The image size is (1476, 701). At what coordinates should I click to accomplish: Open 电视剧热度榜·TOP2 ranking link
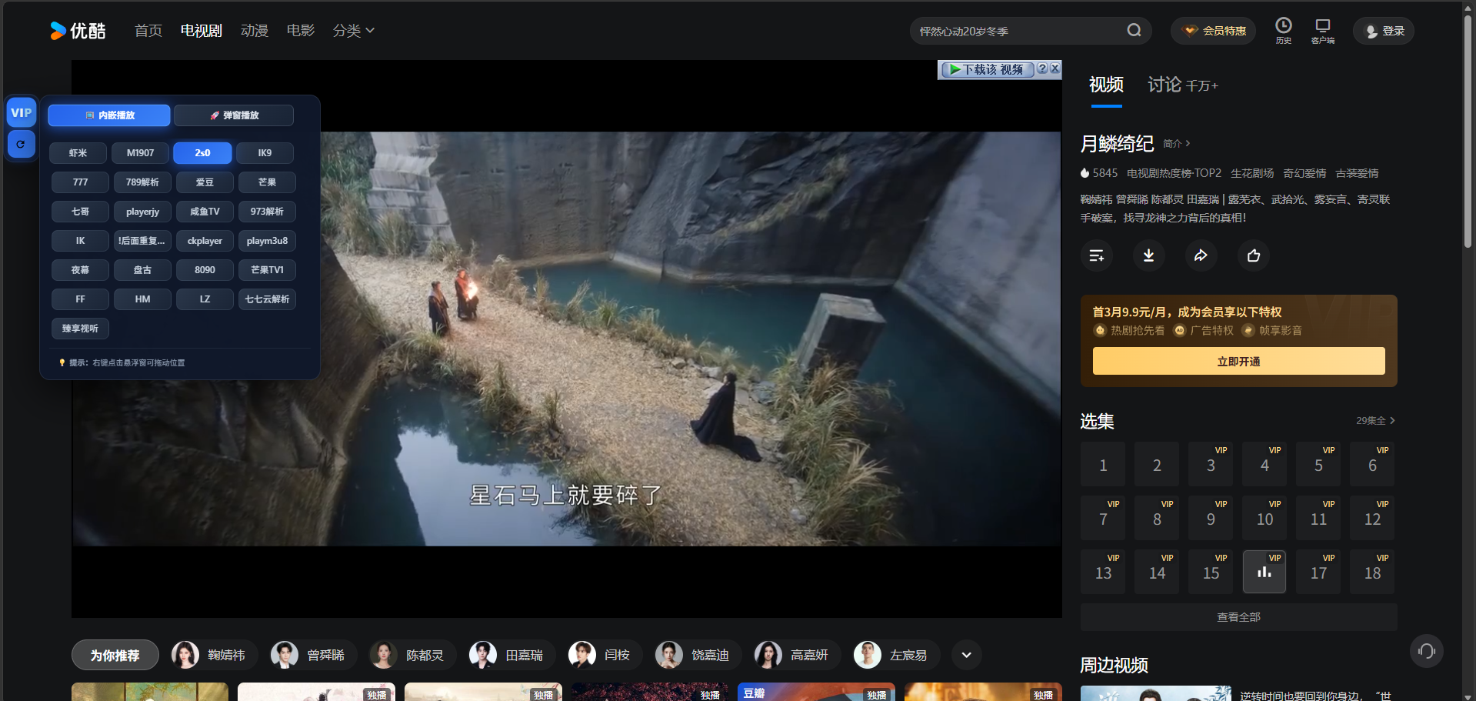pyautogui.click(x=1174, y=173)
